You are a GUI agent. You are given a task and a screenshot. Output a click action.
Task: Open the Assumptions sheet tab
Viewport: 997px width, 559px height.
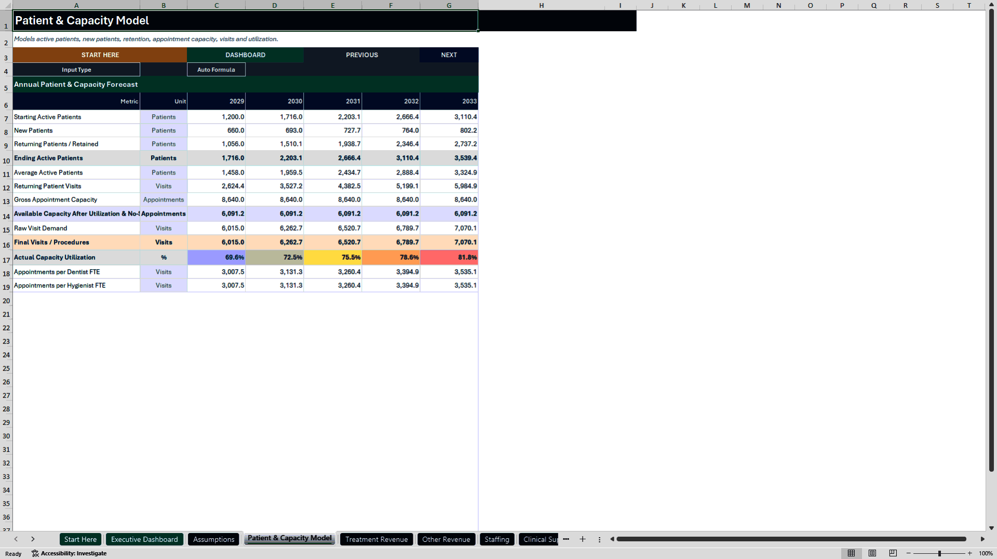click(213, 539)
